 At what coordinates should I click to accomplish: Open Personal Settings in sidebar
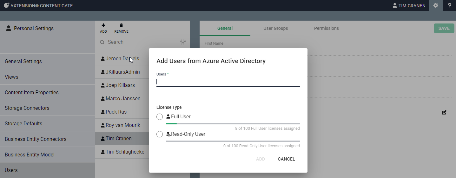(34, 28)
